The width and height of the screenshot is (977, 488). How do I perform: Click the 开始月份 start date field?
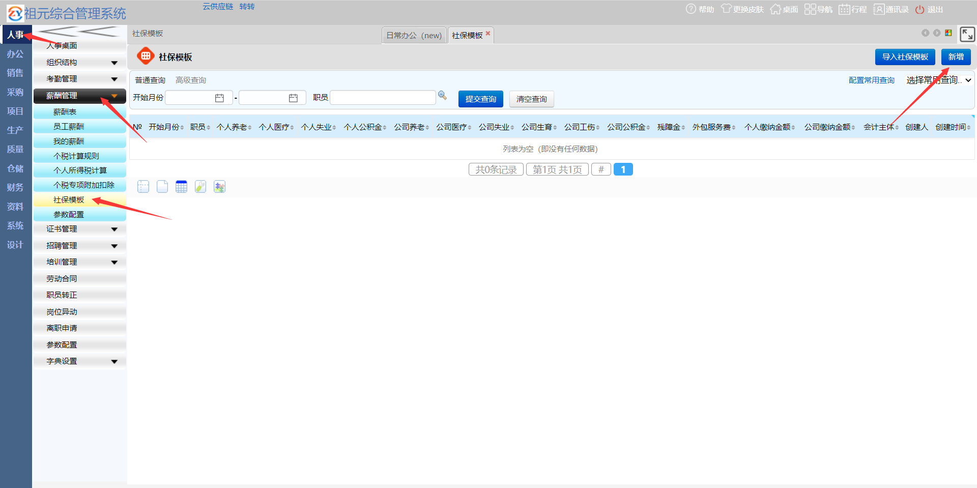pos(198,98)
